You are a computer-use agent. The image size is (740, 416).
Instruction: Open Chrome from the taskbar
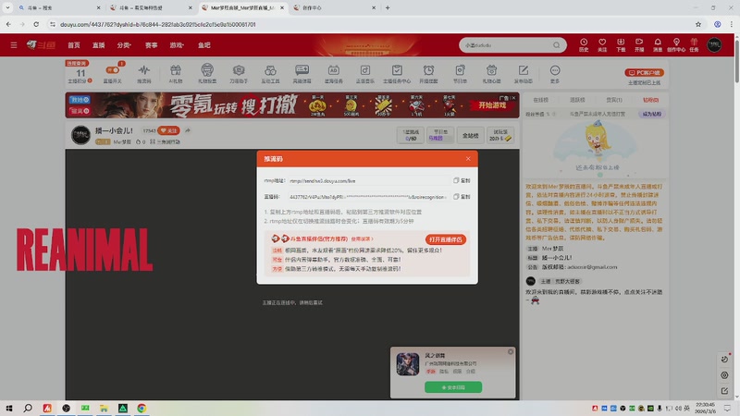[x=142, y=408]
